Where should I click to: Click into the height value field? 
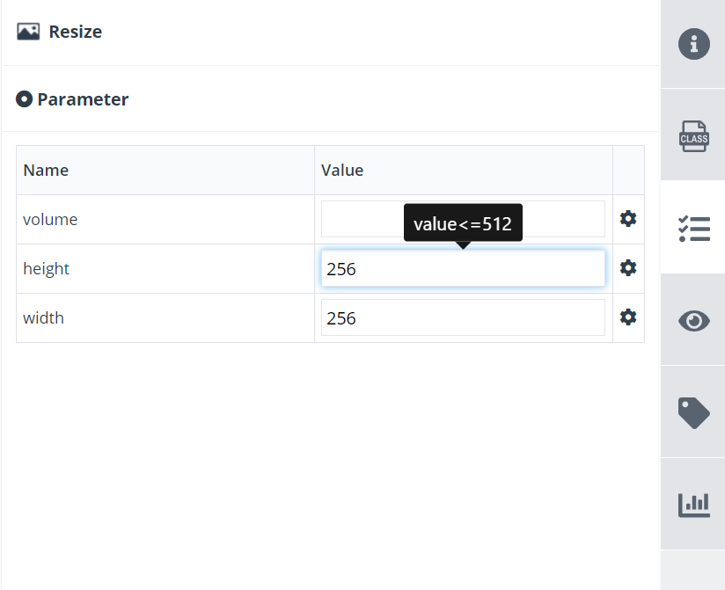(463, 268)
